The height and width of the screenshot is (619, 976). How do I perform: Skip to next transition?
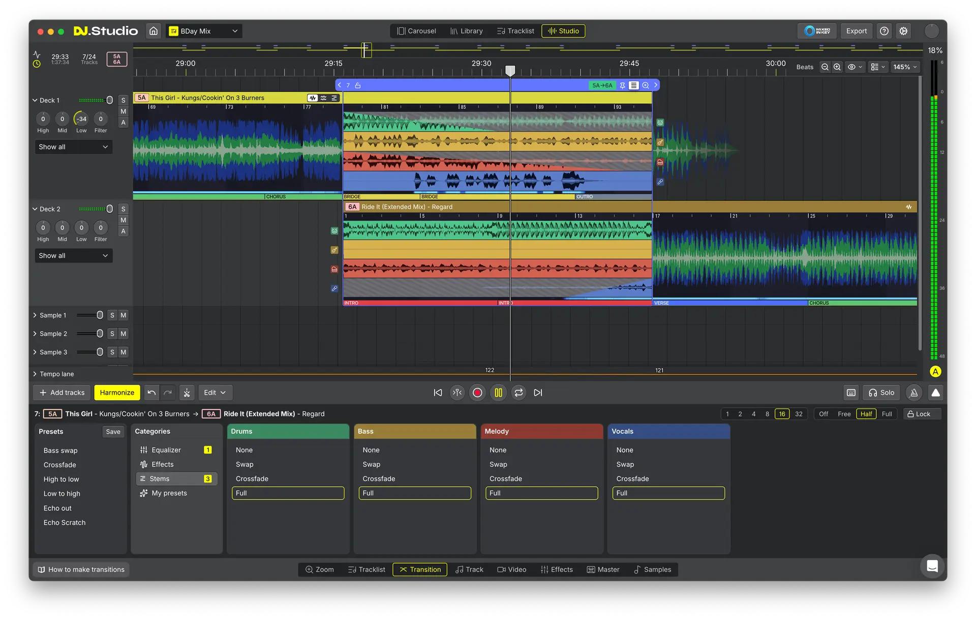[538, 393]
